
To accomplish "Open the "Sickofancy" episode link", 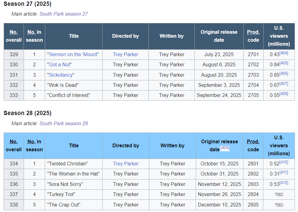I will pos(61,75).
